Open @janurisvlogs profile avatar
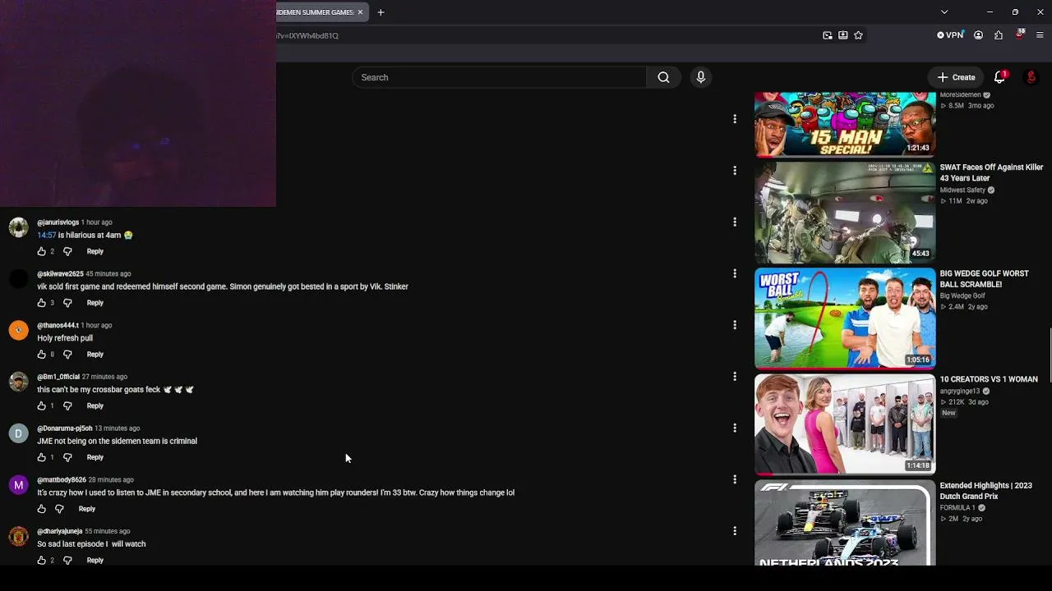Image resolution: width=1052 pixels, height=591 pixels. click(18, 227)
